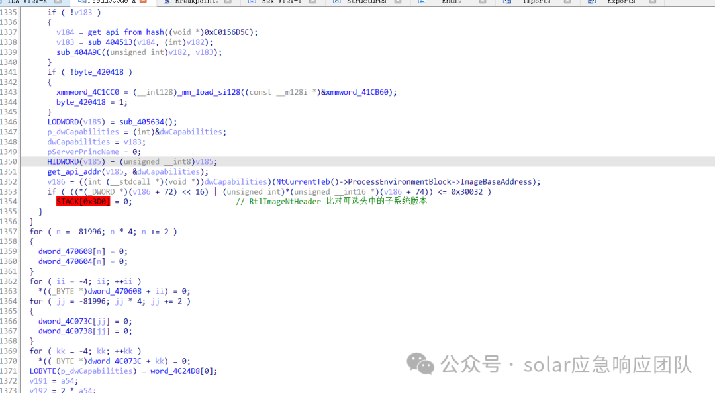Image resolution: width=715 pixels, height=393 pixels.
Task: Open the sub_405634 function reference
Action: click(x=142, y=122)
